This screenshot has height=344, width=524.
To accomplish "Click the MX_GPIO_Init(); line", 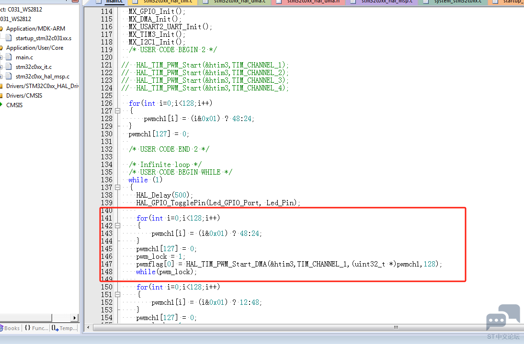I will point(157,11).
